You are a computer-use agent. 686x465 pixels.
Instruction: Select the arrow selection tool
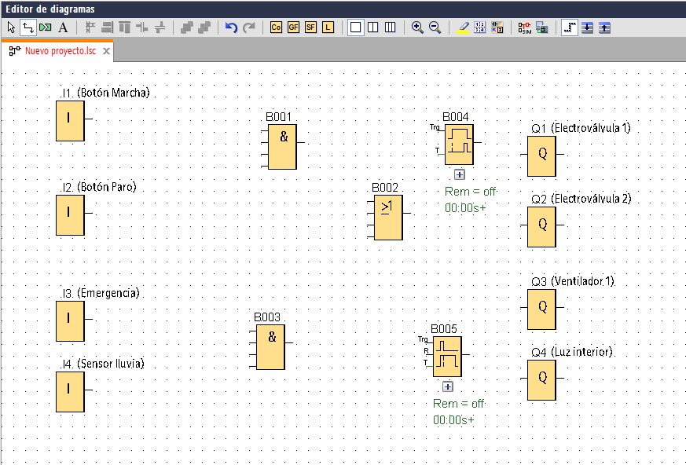click(11, 27)
